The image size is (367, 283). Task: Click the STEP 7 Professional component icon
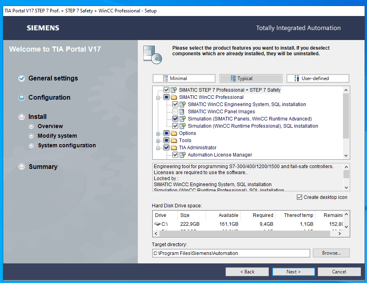pos(174,90)
